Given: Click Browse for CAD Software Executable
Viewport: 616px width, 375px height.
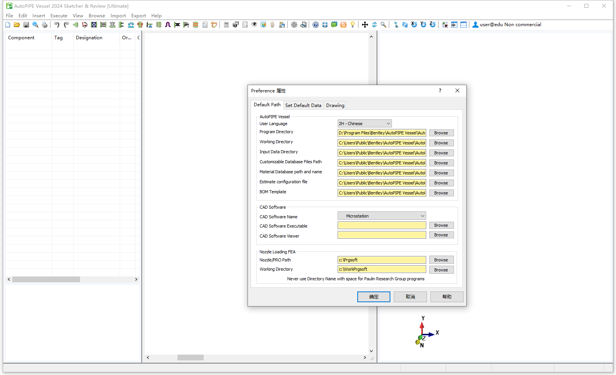Looking at the screenshot, I should click(x=441, y=225).
